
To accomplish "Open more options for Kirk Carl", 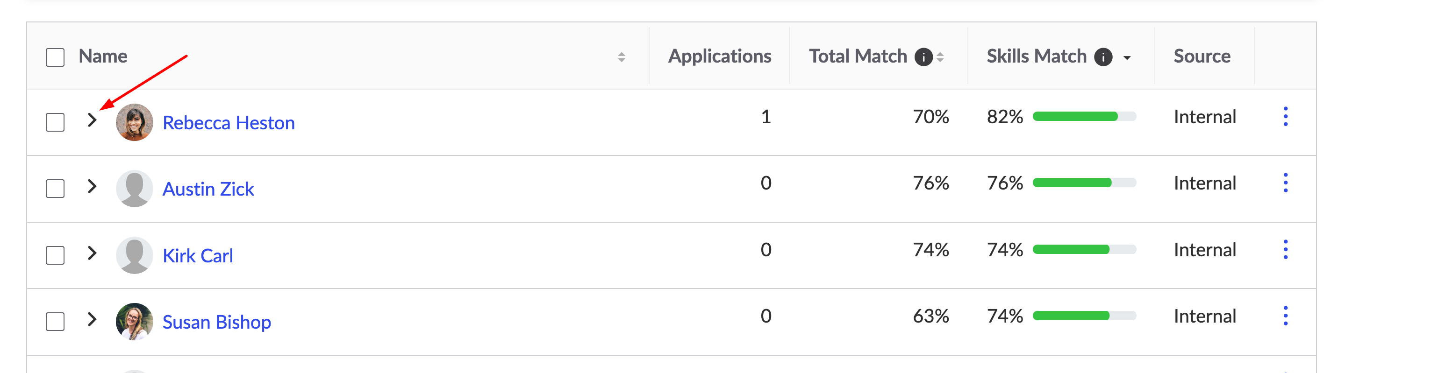I will 1285,249.
